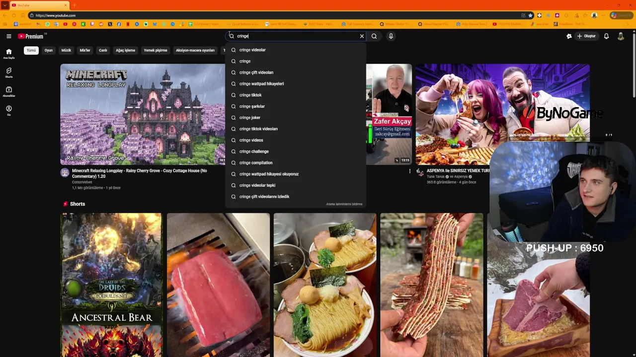This screenshot has width=636, height=357.
Task: Select the Canlı filter chip
Action: (103, 50)
